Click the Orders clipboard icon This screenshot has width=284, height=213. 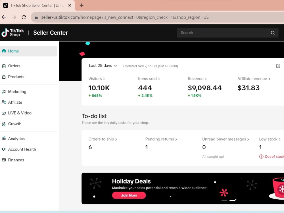pos(4,66)
